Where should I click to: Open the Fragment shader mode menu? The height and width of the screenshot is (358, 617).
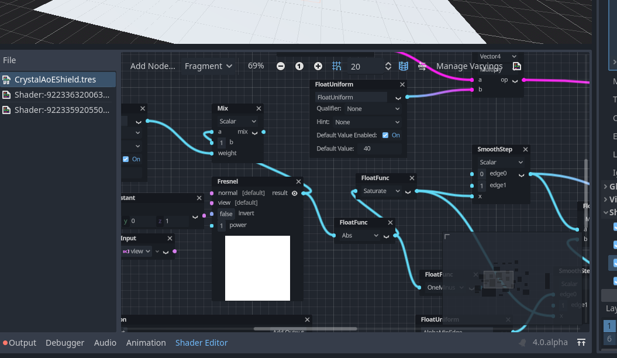coord(208,66)
